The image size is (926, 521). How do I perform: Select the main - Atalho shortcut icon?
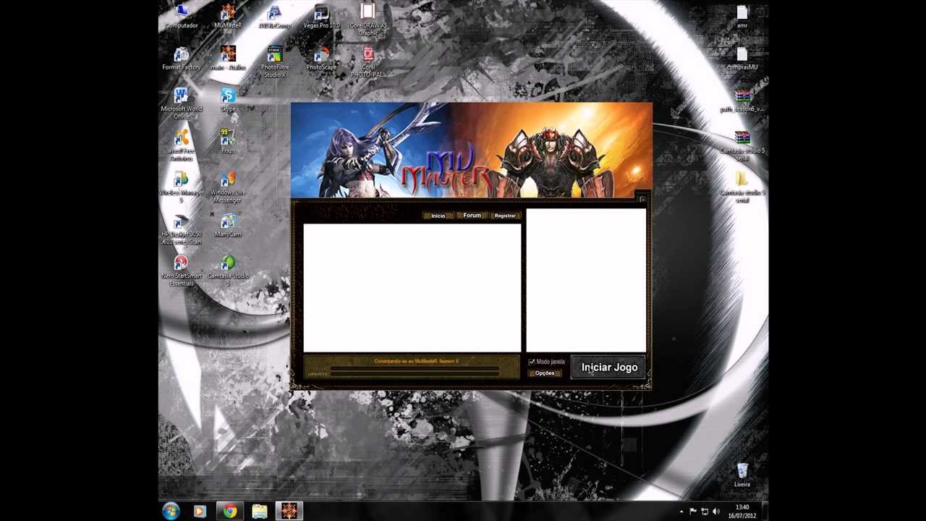228,59
